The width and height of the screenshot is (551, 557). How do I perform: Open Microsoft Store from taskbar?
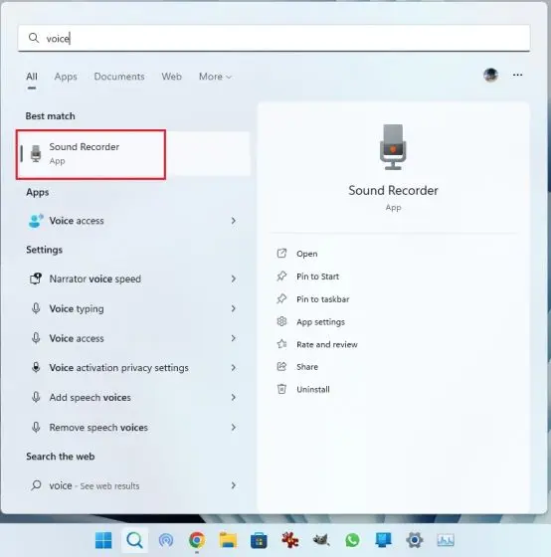click(x=259, y=541)
